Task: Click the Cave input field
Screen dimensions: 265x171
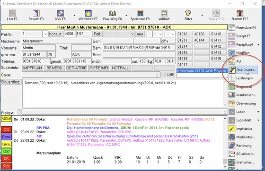Action: 90,75
